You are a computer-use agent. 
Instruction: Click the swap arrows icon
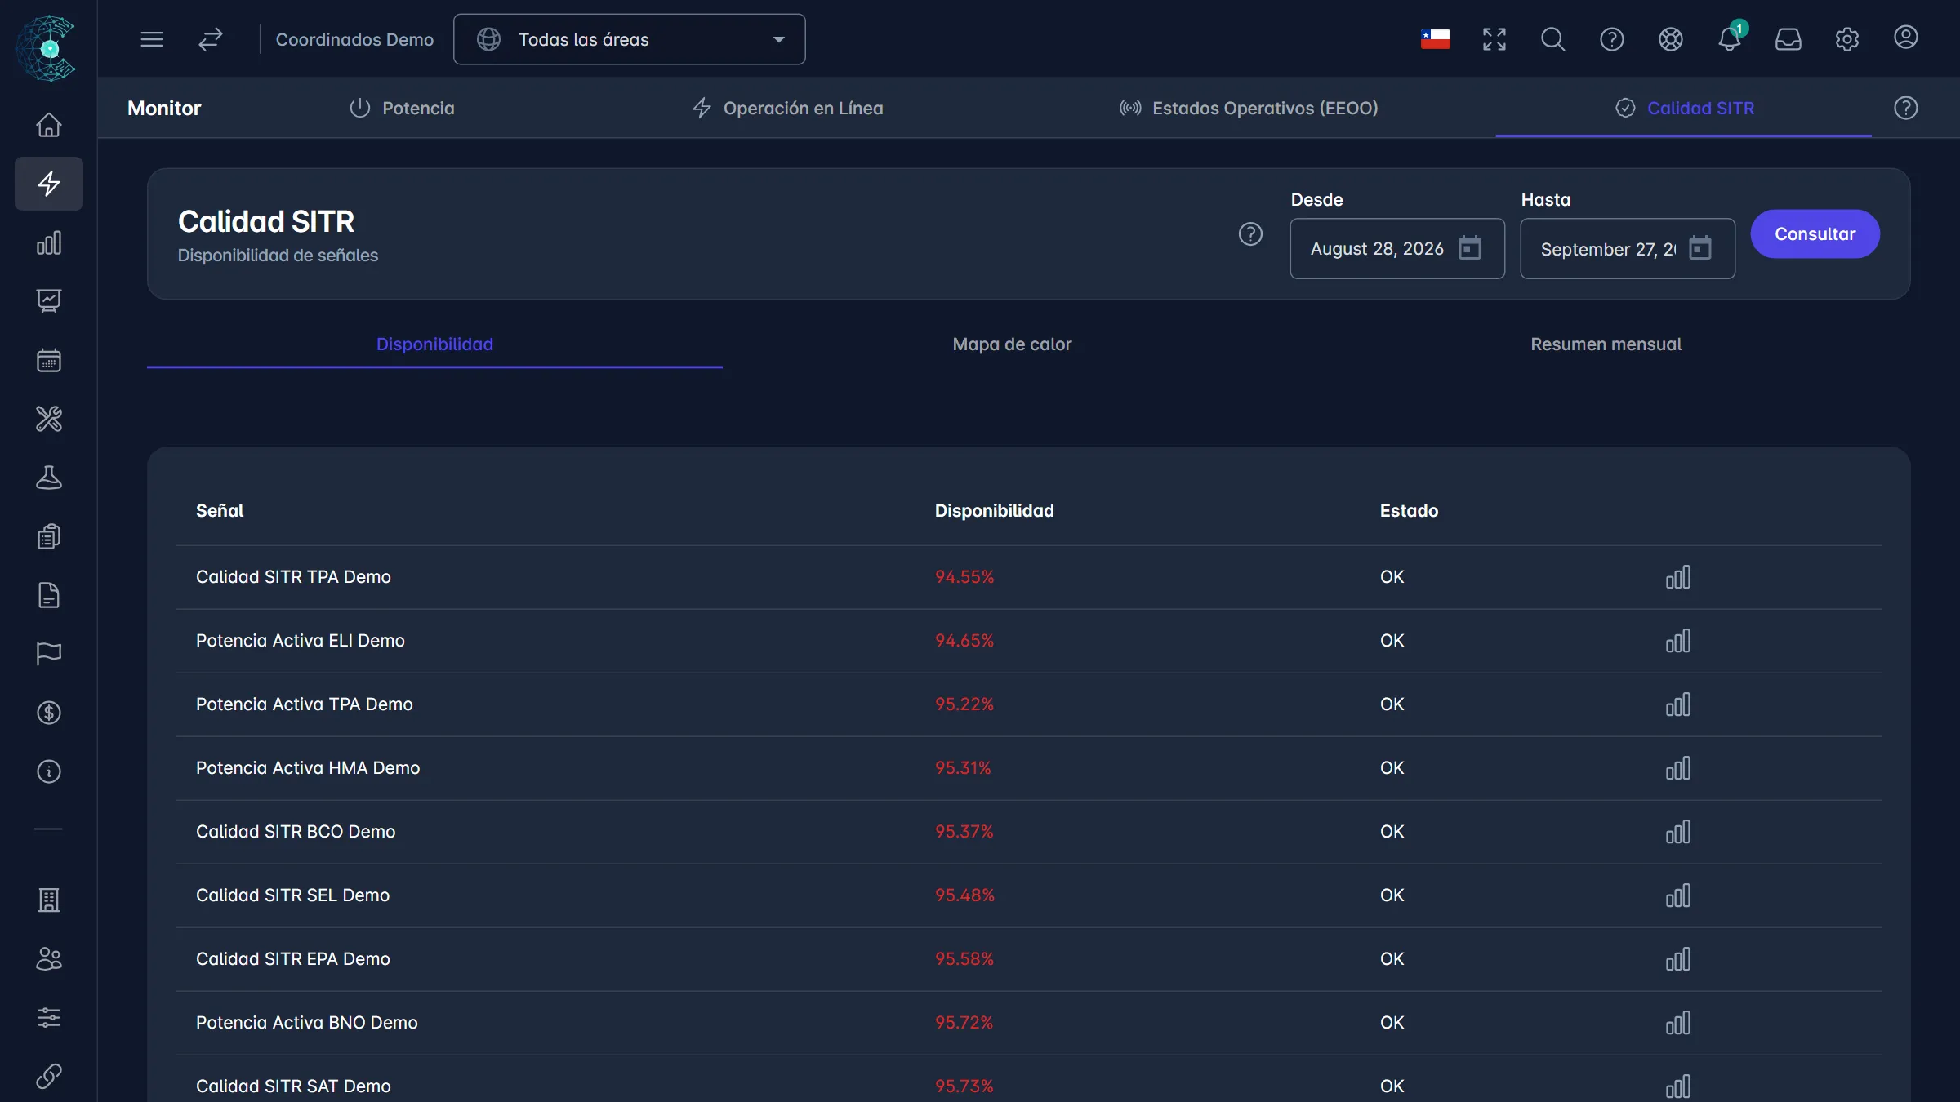211,39
